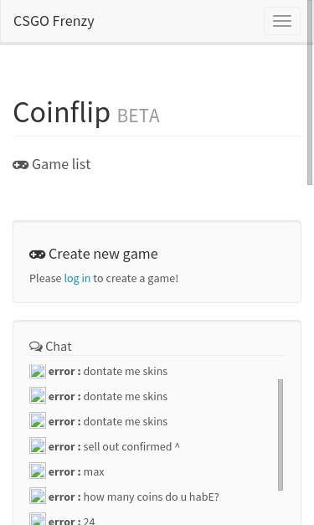Image resolution: width=314 pixels, height=525 pixels.
Task: Click the gamepad icon beside Create new game
Action: 37,255
